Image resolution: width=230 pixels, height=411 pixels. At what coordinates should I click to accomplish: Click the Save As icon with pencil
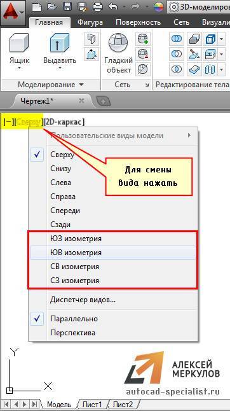pos(83,7)
